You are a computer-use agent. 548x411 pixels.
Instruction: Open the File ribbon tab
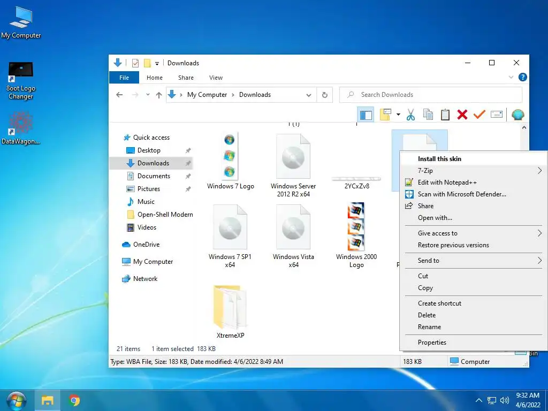tap(124, 78)
